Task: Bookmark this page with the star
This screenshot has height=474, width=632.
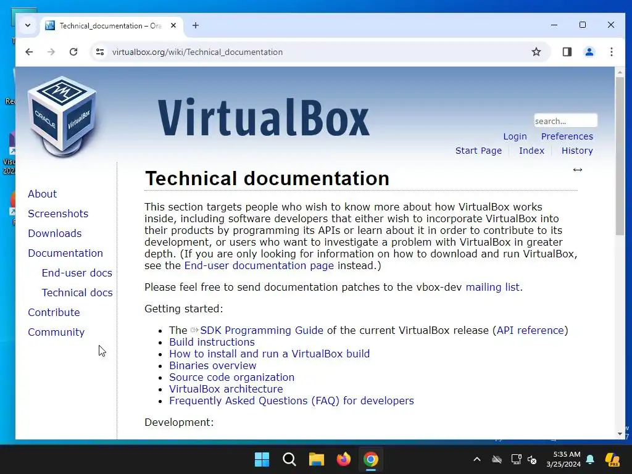Action: pyautogui.click(x=536, y=52)
